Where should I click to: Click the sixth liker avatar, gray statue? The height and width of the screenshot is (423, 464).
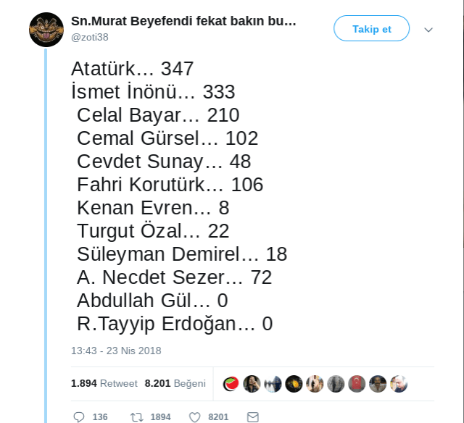(336, 384)
